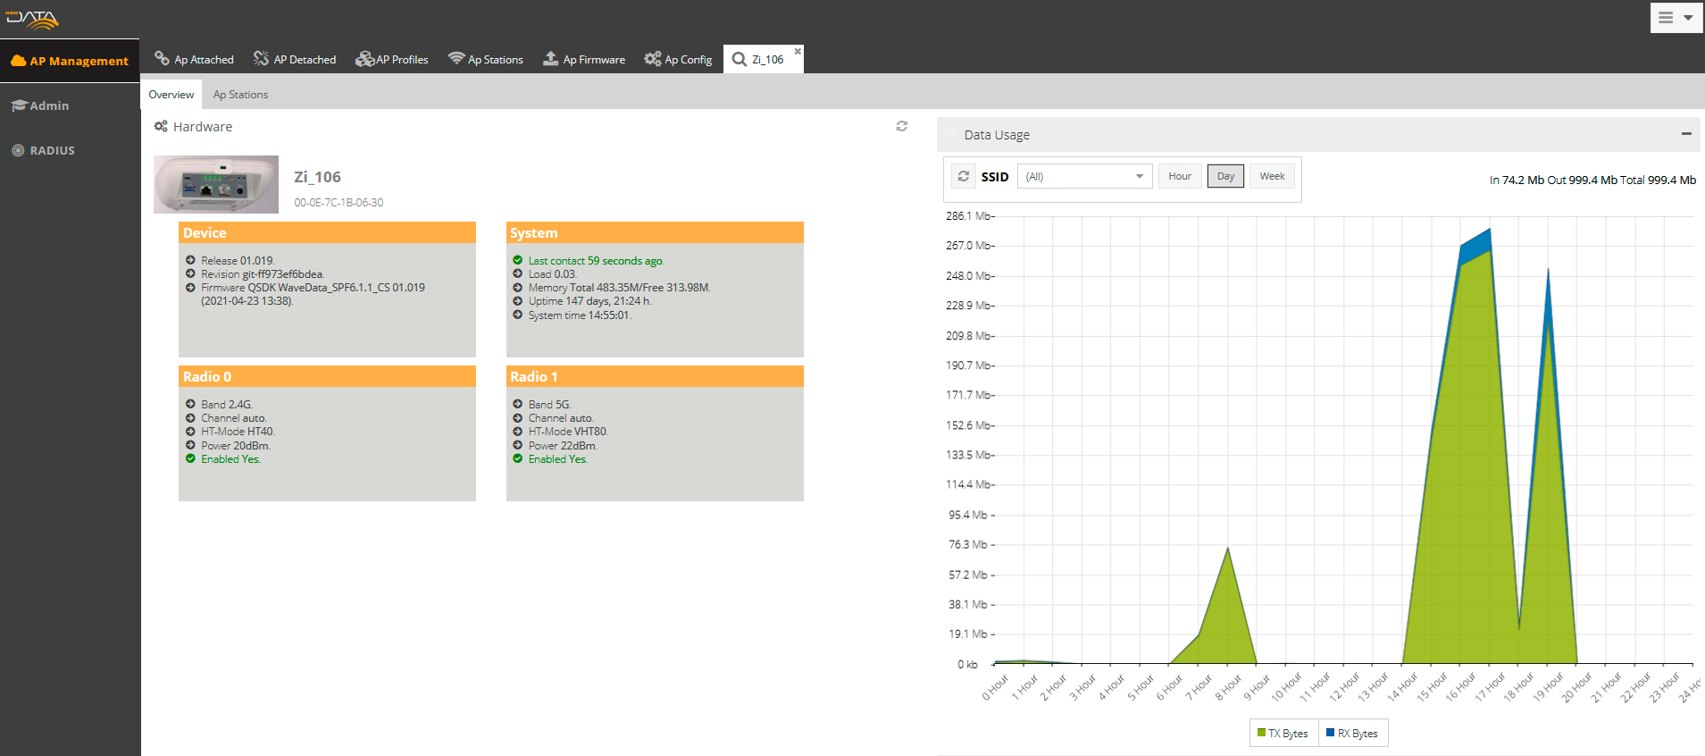Click the Zi_106 device thumbnail image
This screenshot has height=756, width=1705.
[216, 184]
